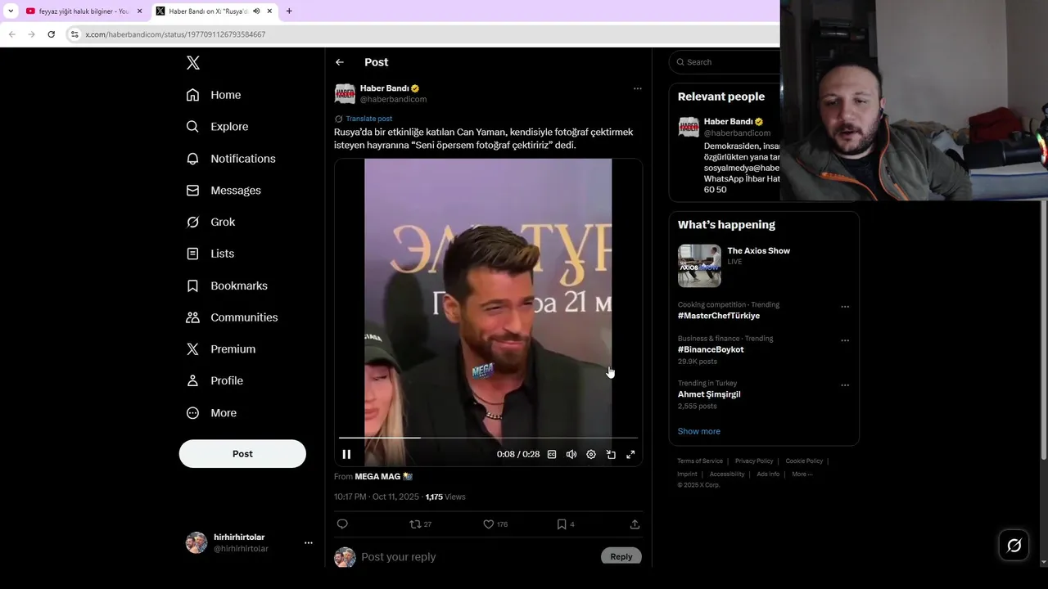Viewport: 1048px width, 589px height.
Task: Open the floating Grok button
Action: click(x=1014, y=545)
